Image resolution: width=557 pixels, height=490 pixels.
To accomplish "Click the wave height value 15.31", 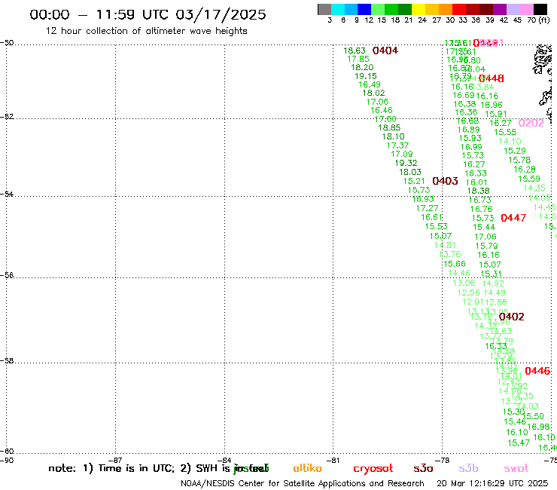I will click(x=491, y=274).
